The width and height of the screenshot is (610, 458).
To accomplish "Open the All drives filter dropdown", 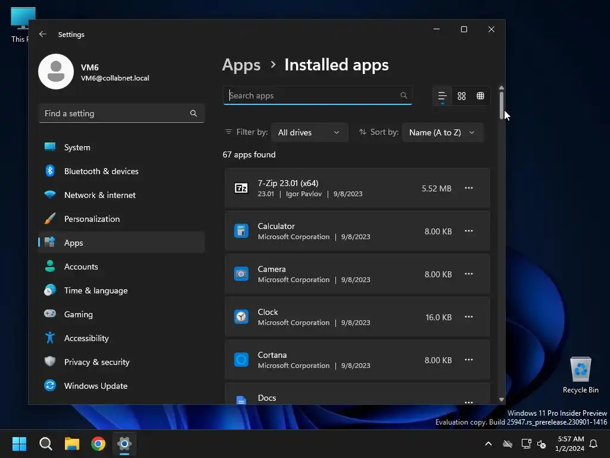I will click(309, 132).
